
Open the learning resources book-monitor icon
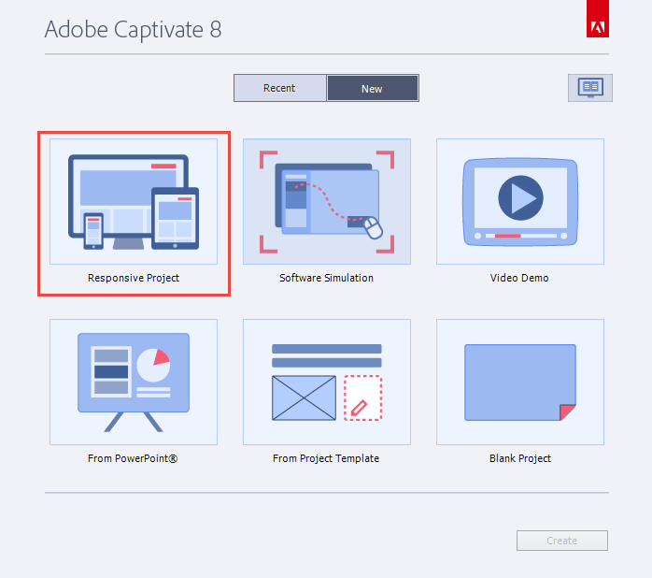click(x=590, y=88)
